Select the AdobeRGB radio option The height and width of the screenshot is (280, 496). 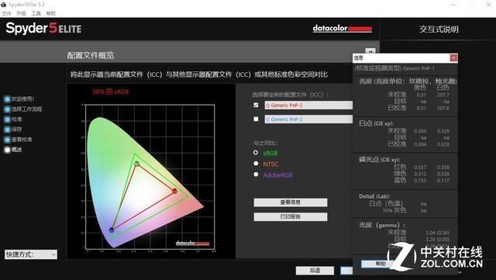point(256,175)
